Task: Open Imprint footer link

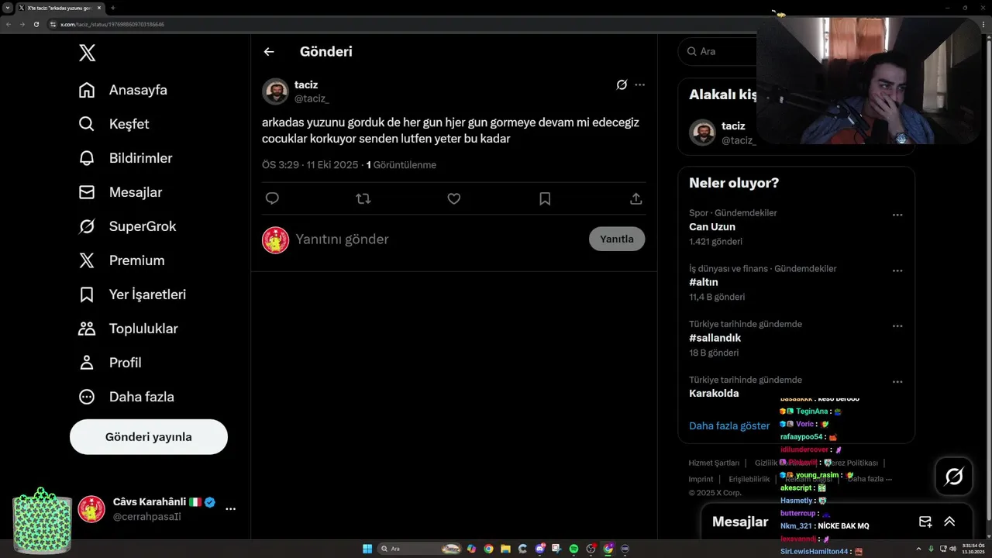Action: click(701, 479)
